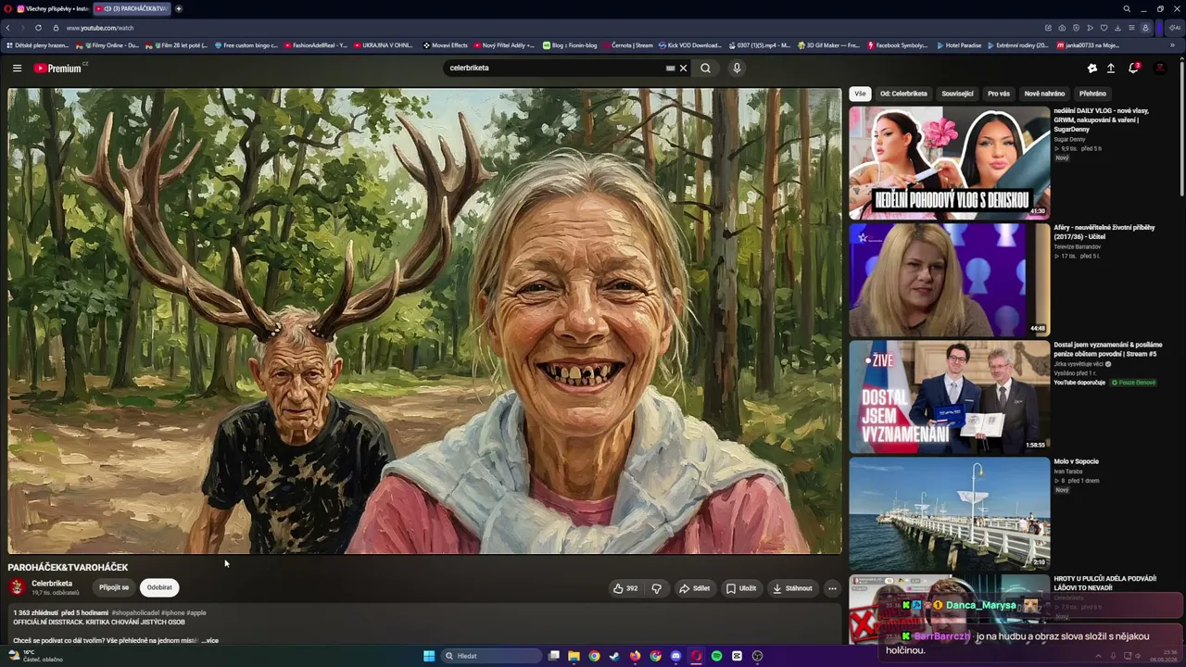The width and height of the screenshot is (1186, 667).
Task: Open Spotify from taskbar
Action: (x=716, y=656)
